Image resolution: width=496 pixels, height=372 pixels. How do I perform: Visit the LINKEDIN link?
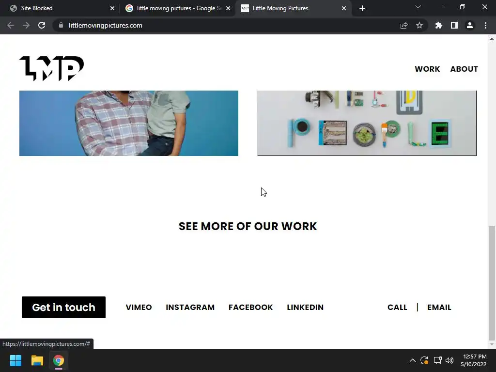[305, 307]
